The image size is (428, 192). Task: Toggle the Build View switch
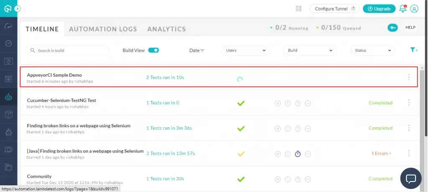[153, 50]
